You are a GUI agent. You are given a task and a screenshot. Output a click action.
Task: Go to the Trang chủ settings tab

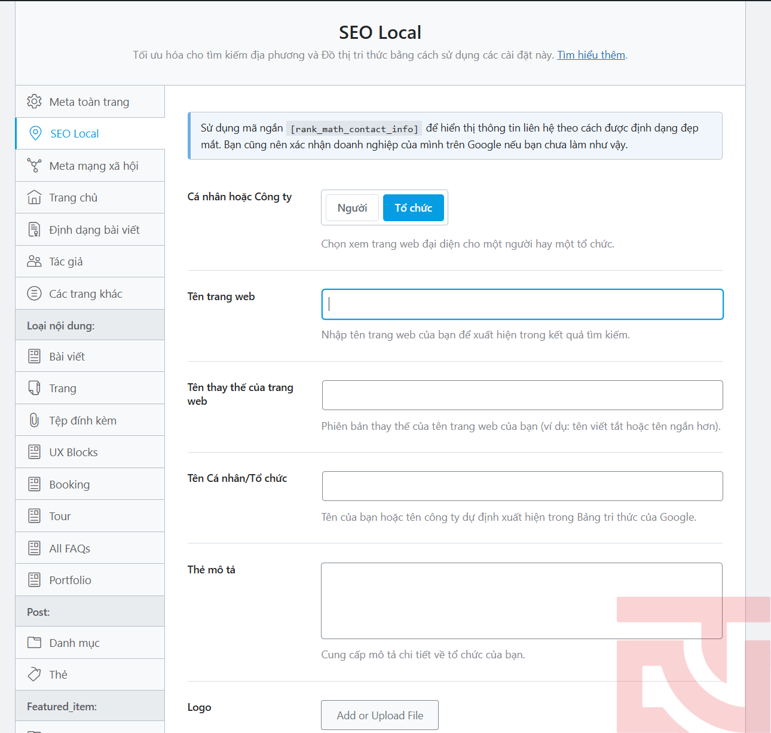click(90, 197)
